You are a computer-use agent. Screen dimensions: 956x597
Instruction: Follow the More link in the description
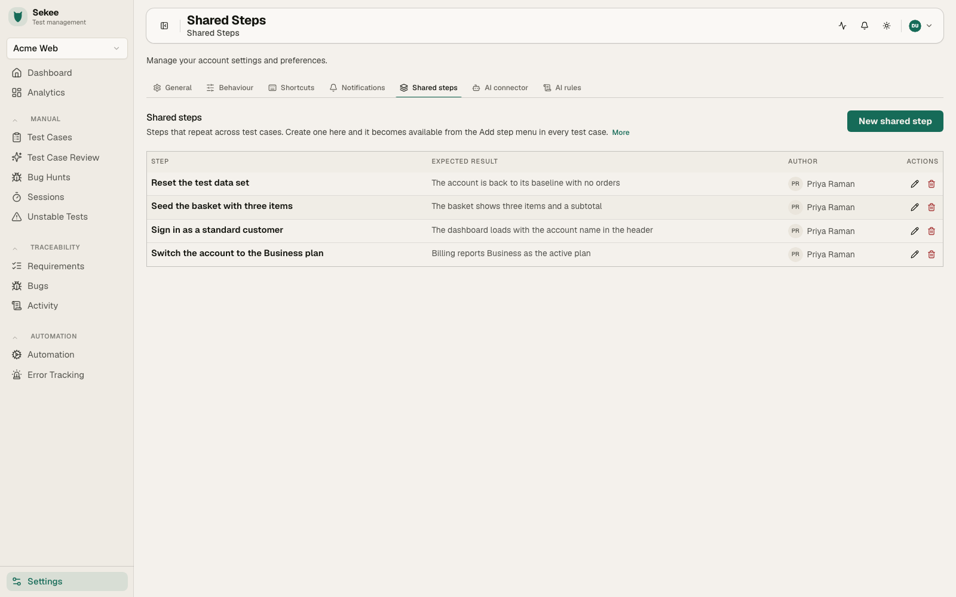click(x=621, y=133)
